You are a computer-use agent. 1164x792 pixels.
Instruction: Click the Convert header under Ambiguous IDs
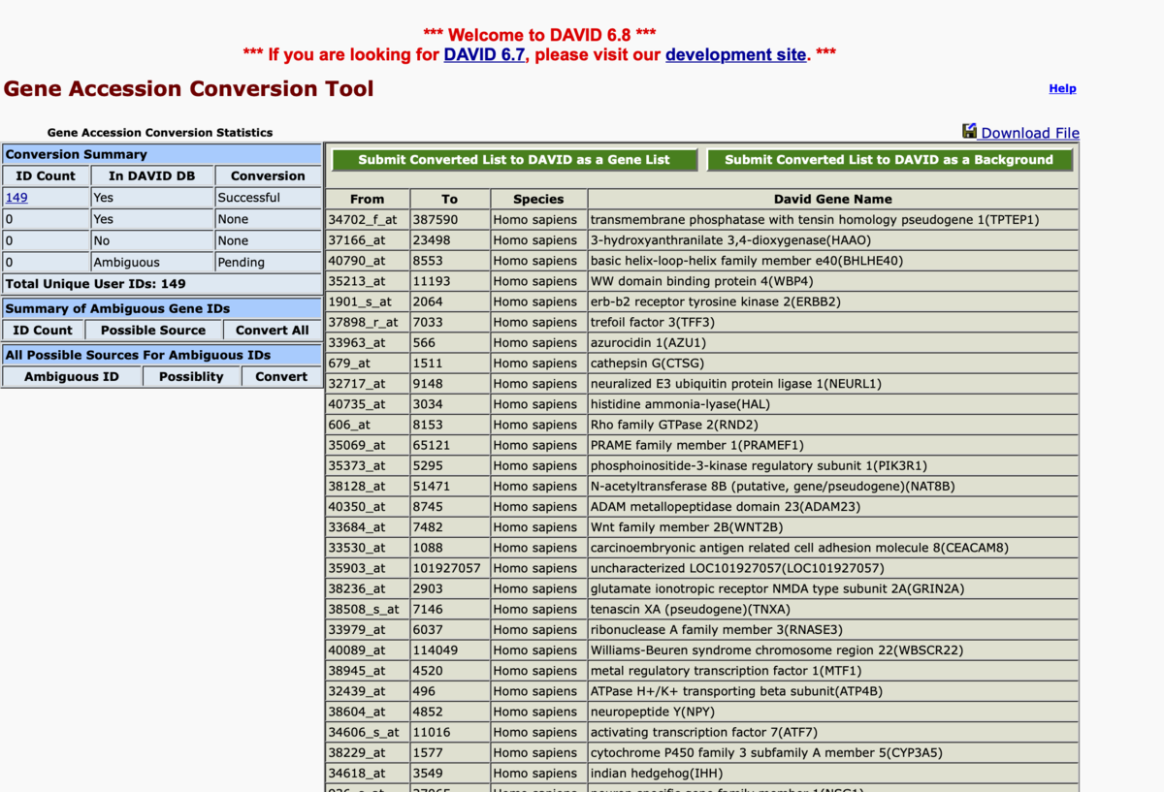(x=281, y=377)
